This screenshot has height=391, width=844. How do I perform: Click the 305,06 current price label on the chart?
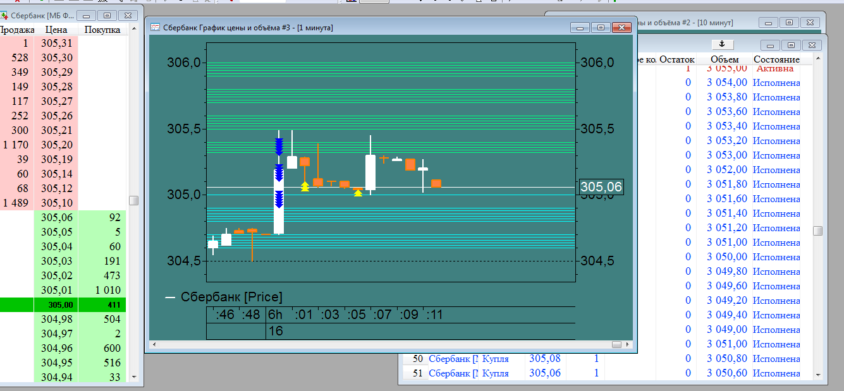(x=601, y=187)
